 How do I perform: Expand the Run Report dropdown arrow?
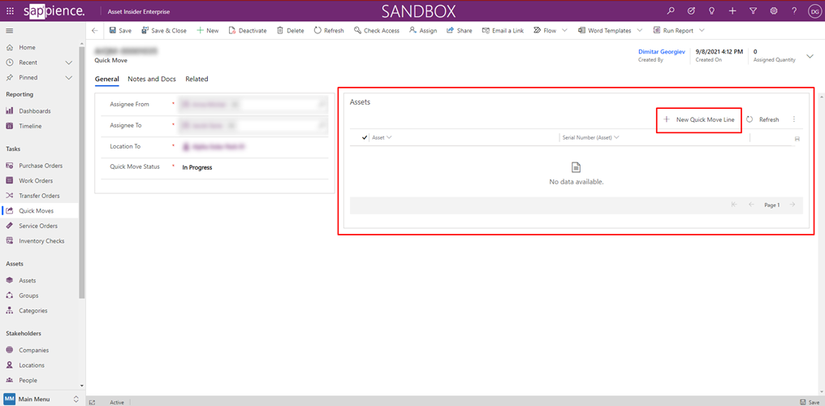702,31
